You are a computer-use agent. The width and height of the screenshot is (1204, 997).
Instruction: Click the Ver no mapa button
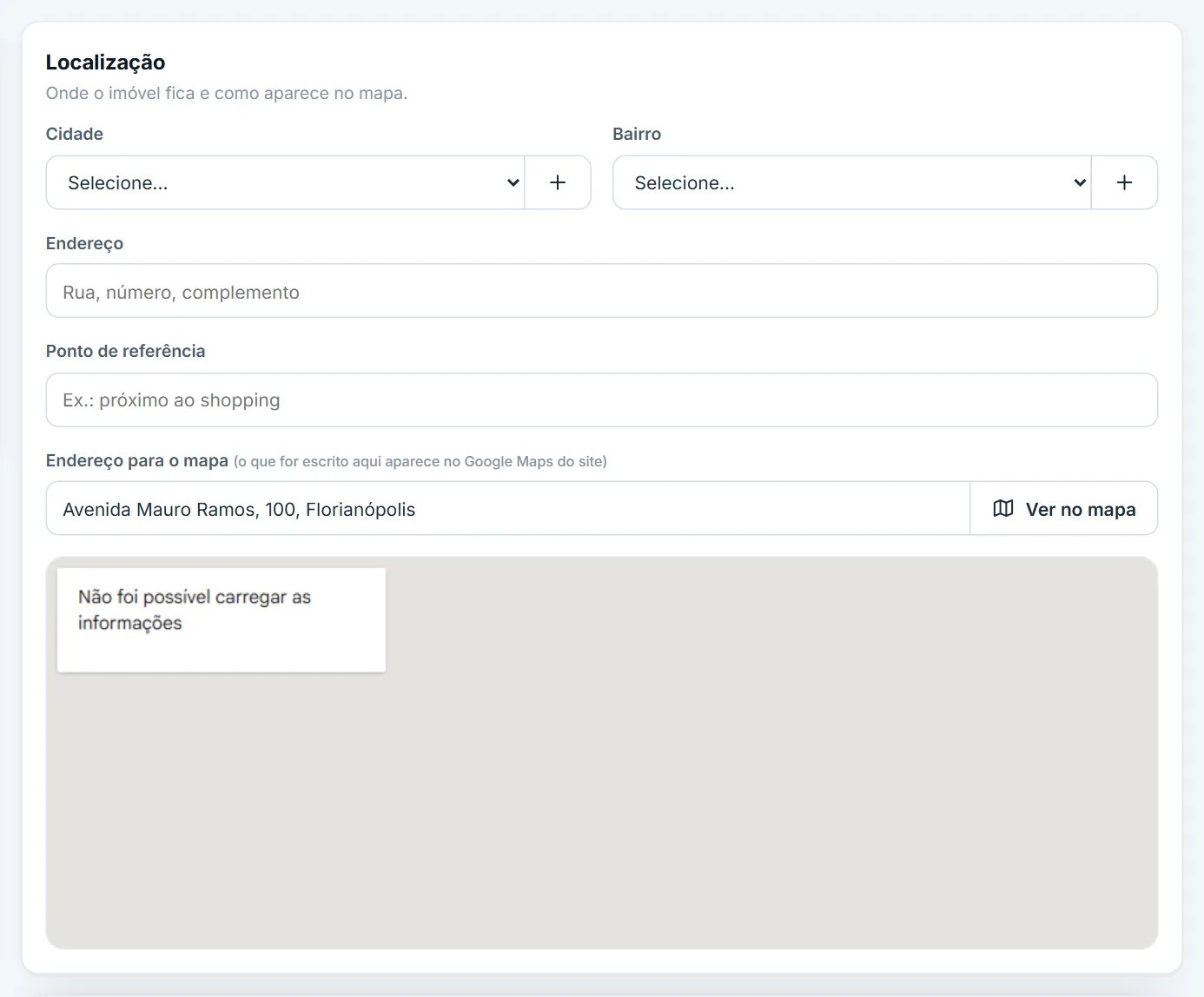1064,509
